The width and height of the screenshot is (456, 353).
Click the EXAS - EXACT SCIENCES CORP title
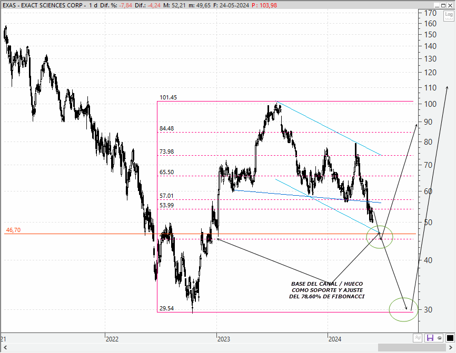coord(43,5)
